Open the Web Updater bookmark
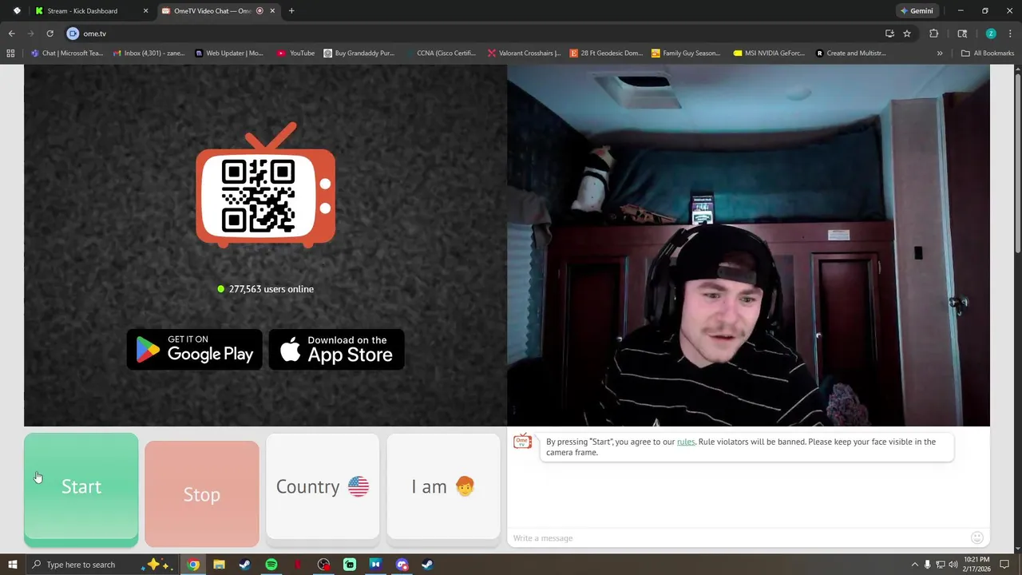Viewport: 1022px width, 575px height. [229, 54]
